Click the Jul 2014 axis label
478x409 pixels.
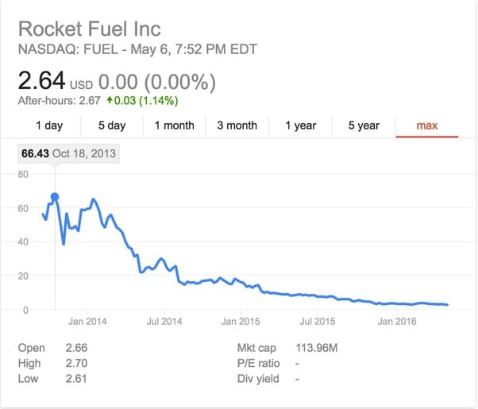[x=164, y=322]
